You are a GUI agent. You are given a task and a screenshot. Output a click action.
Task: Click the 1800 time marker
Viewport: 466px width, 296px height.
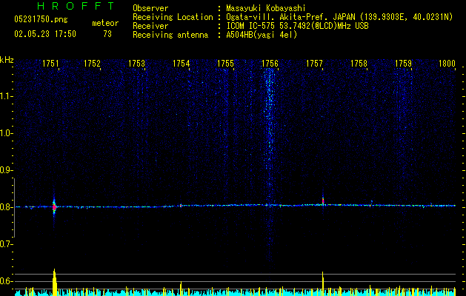click(x=447, y=64)
